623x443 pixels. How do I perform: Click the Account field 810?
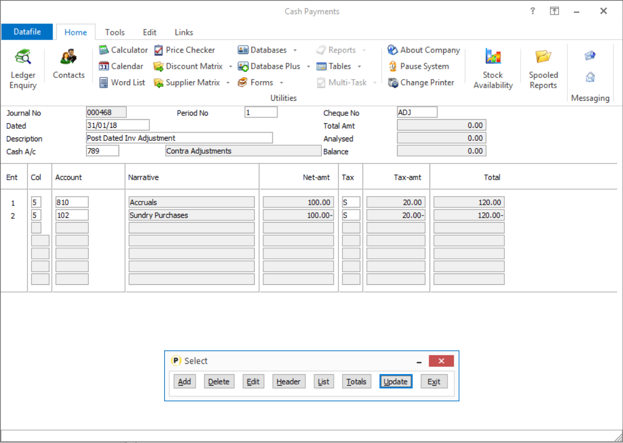tap(72, 202)
